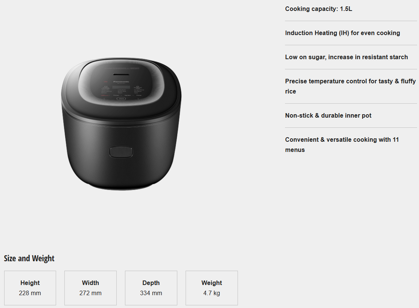Click the Precise temperature control feature
This screenshot has width=419, height=308.
coord(350,86)
